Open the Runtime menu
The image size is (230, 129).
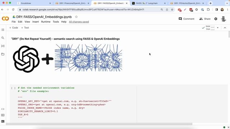(x=46, y=21)
